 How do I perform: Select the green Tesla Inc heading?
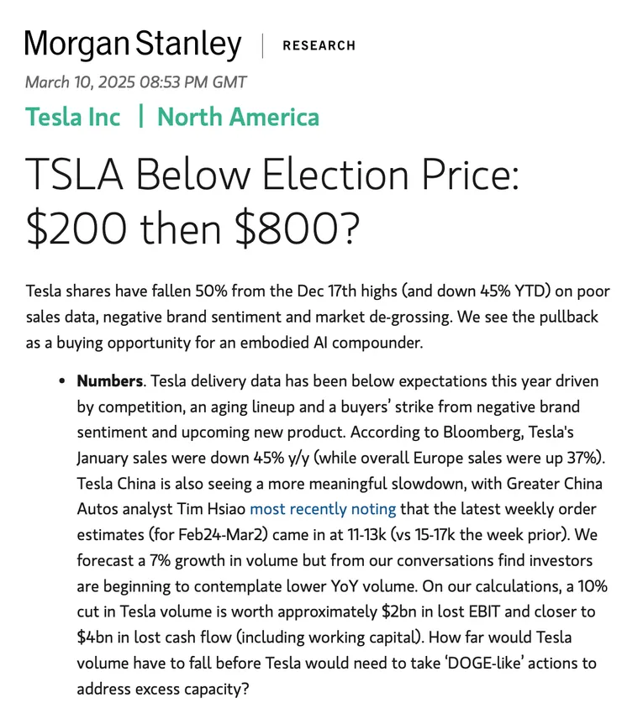73,117
